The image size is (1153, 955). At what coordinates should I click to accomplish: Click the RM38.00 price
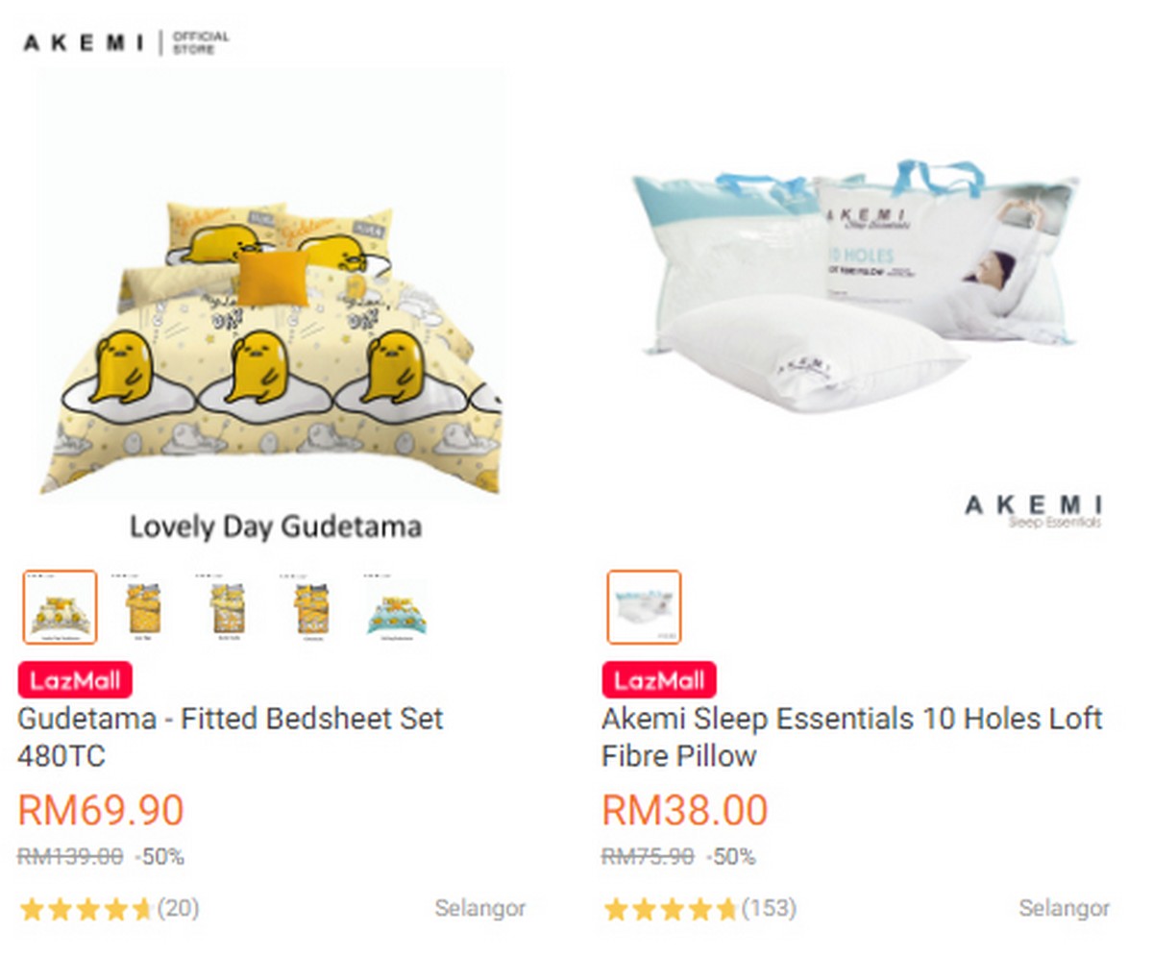[x=685, y=811]
